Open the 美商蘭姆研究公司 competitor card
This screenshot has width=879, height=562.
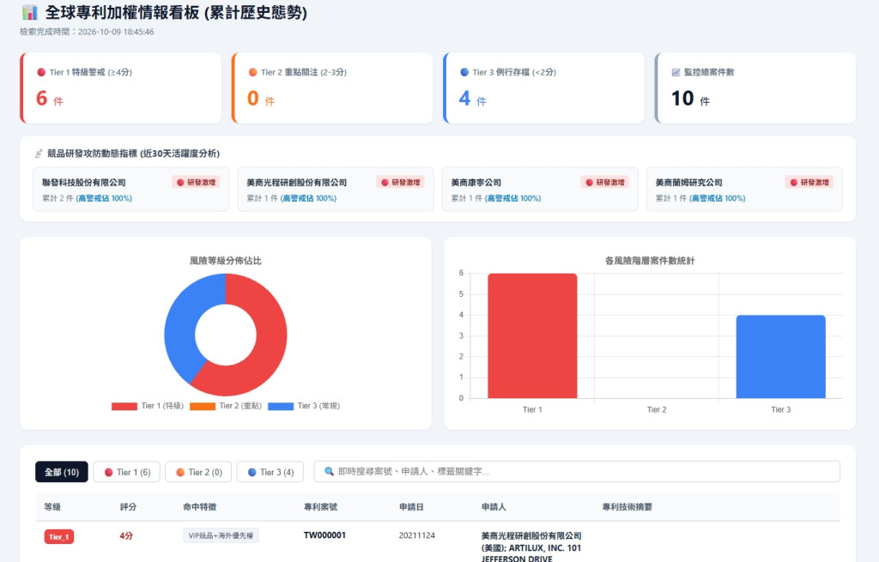(744, 190)
